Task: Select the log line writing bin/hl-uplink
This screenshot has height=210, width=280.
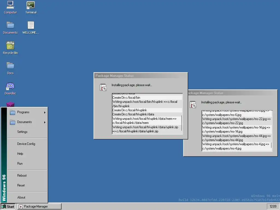Action: (x=147, y=104)
